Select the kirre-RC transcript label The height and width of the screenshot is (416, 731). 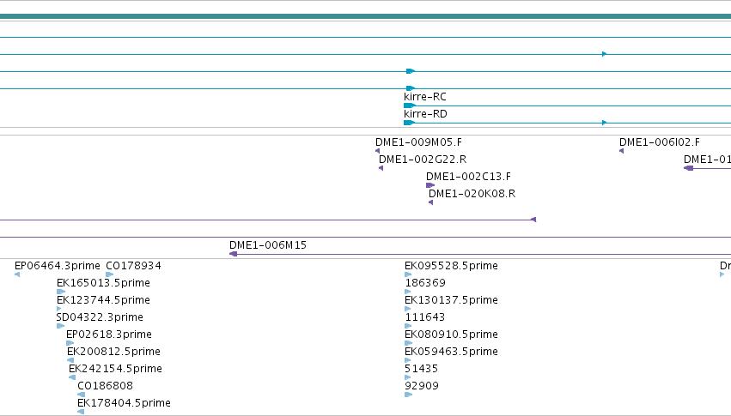click(424, 97)
